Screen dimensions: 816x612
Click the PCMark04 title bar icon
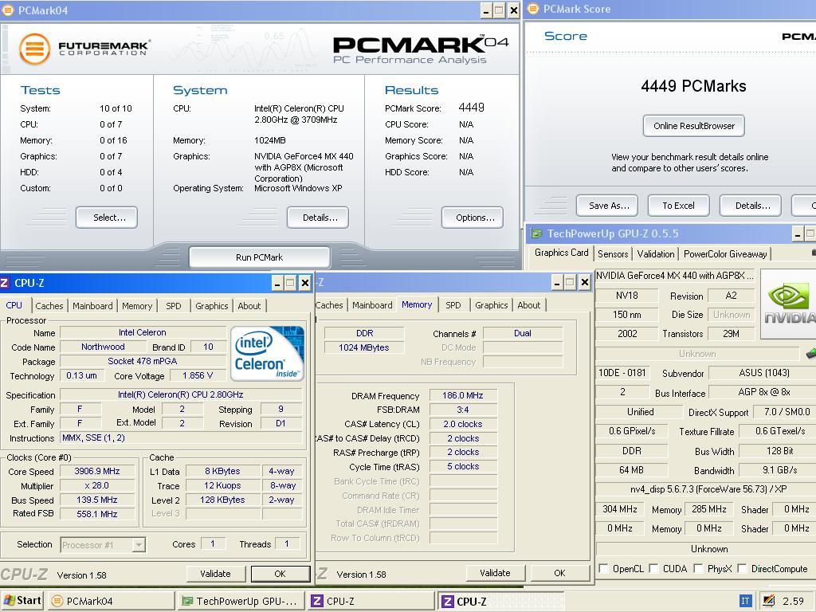pos(8,10)
